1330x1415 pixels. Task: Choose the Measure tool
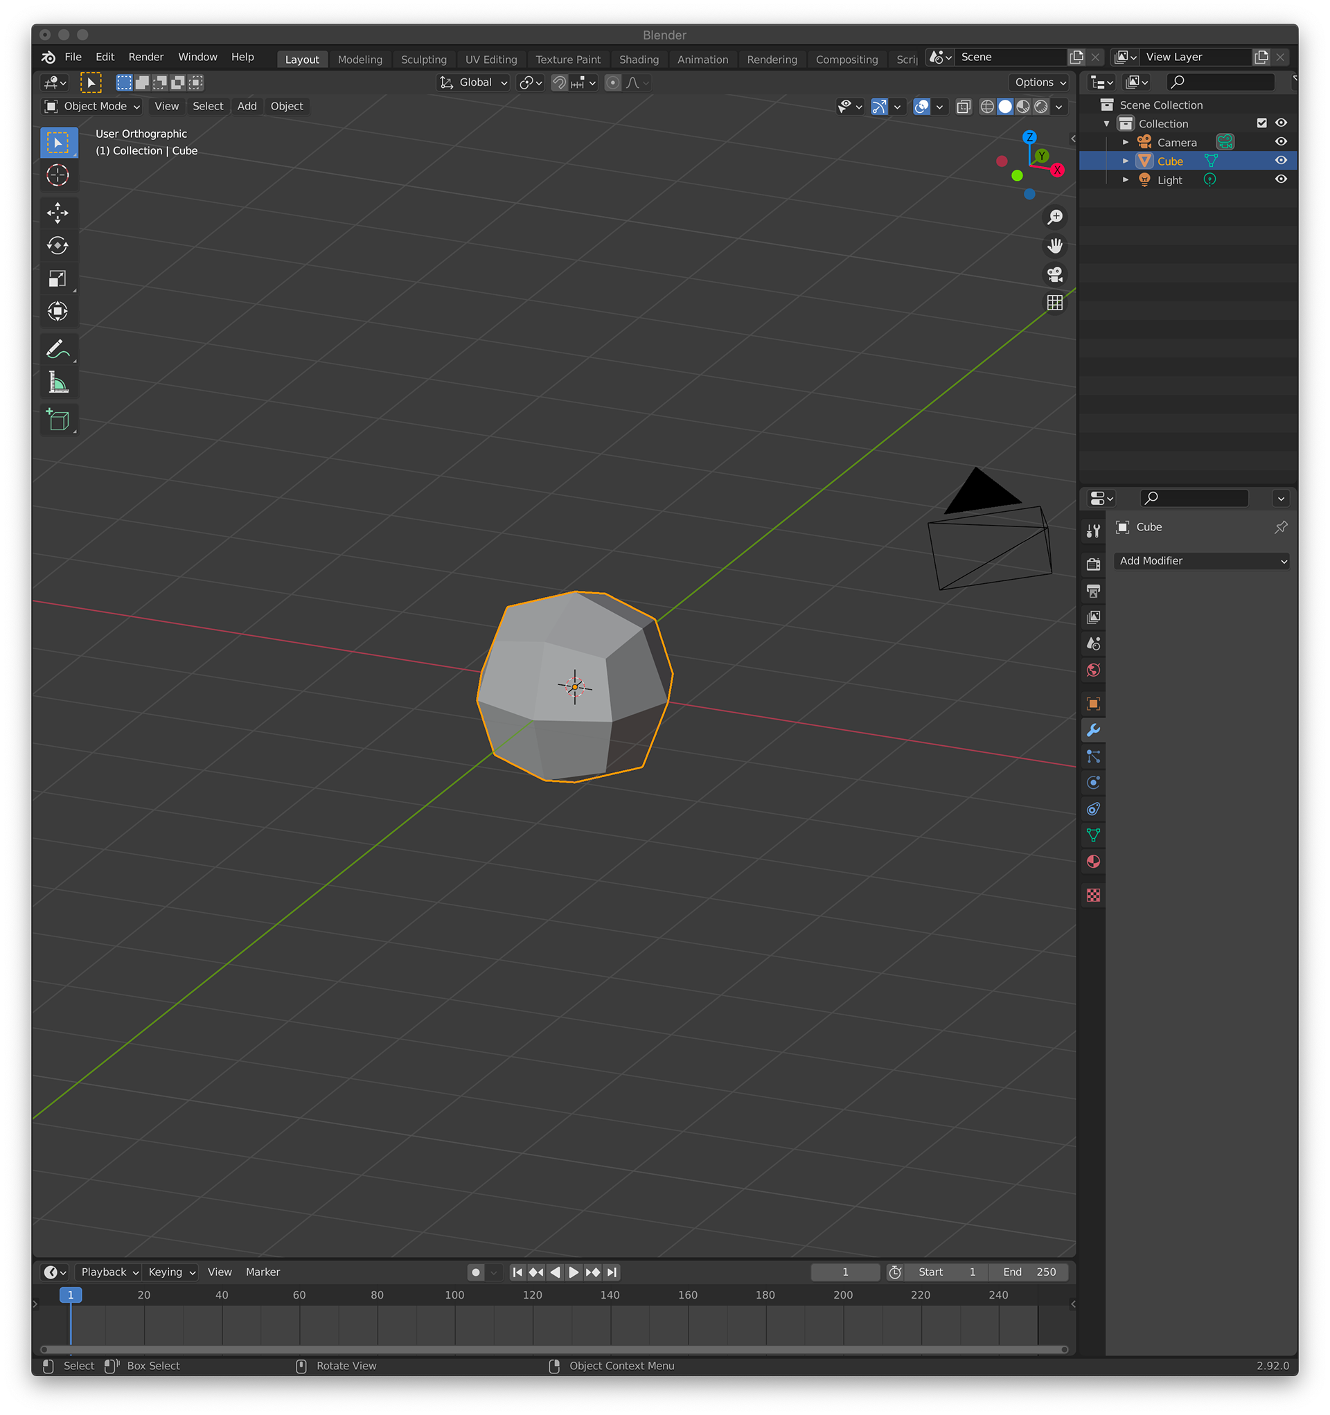[x=57, y=382]
